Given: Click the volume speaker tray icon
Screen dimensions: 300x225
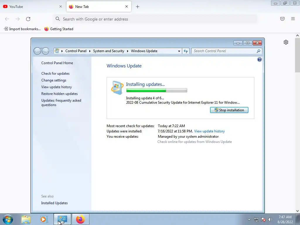Looking at the screenshot, I should click(270, 219).
